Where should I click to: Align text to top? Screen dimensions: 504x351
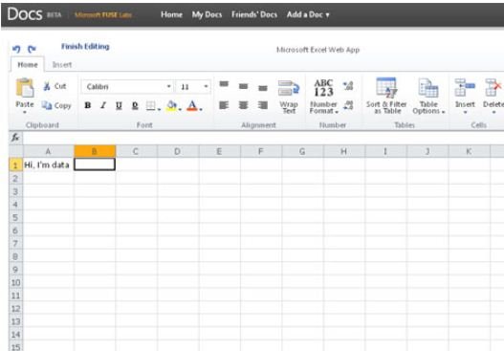click(x=224, y=84)
